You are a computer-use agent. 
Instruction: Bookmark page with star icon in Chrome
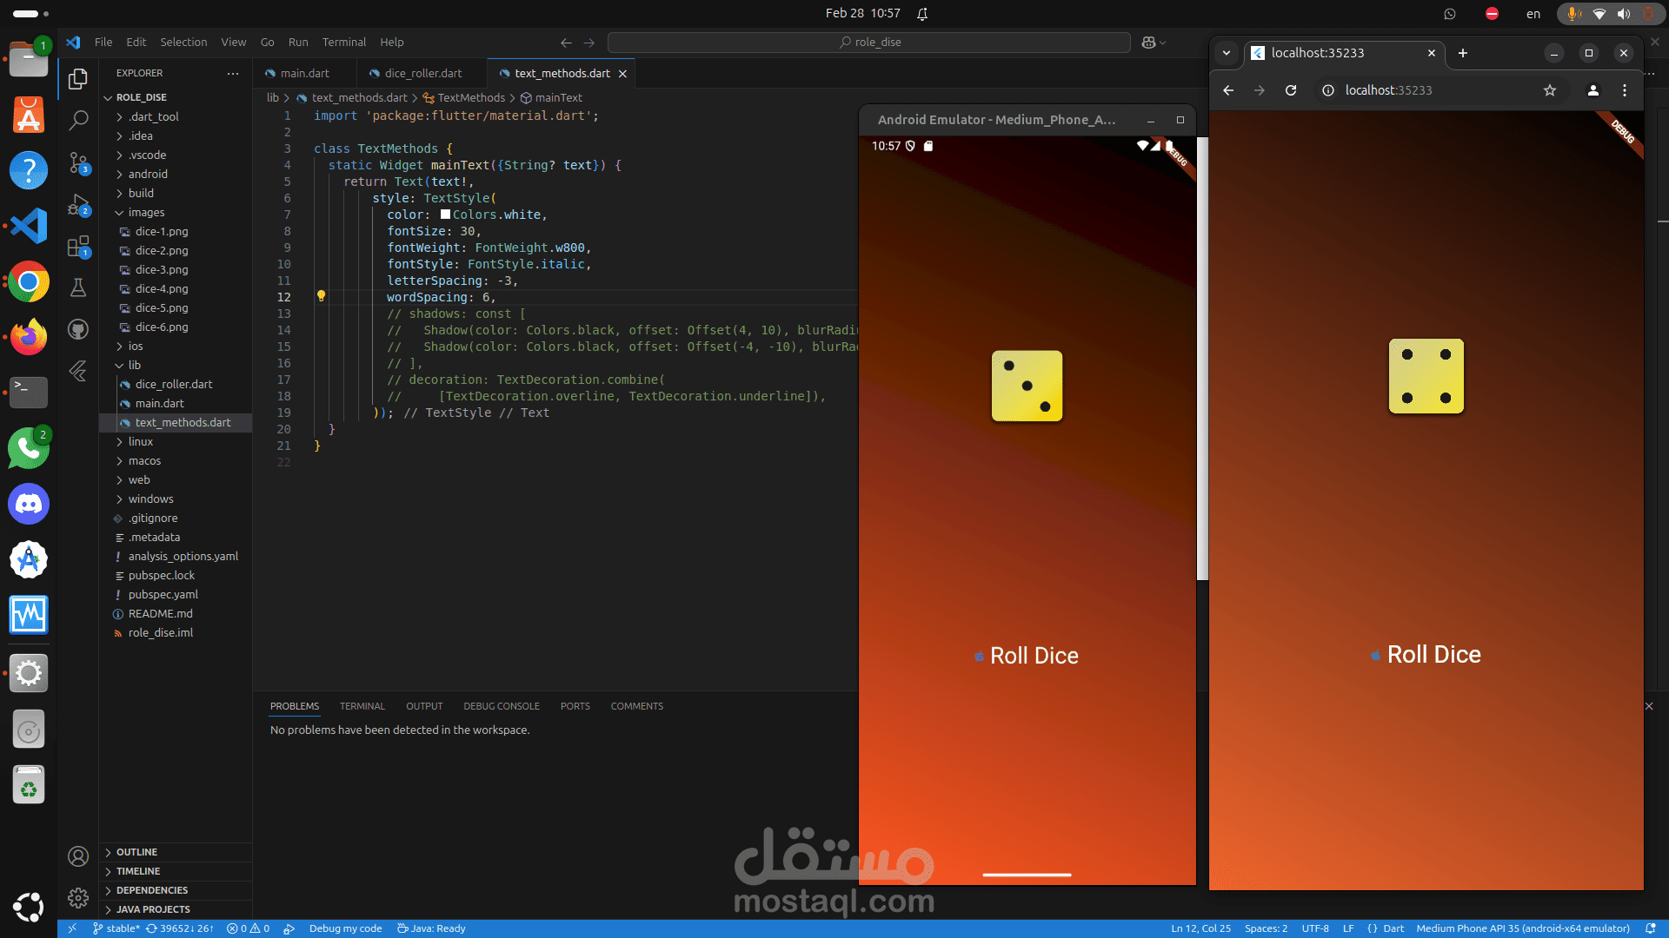coord(1549,90)
